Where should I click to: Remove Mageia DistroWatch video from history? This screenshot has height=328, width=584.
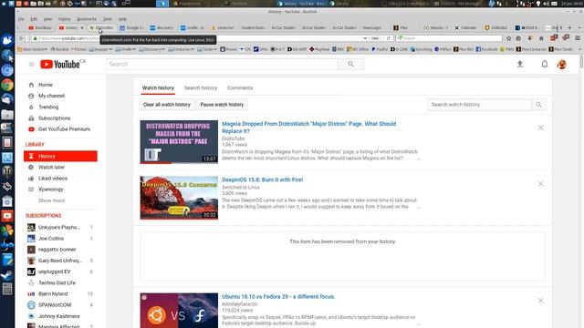[540, 128]
